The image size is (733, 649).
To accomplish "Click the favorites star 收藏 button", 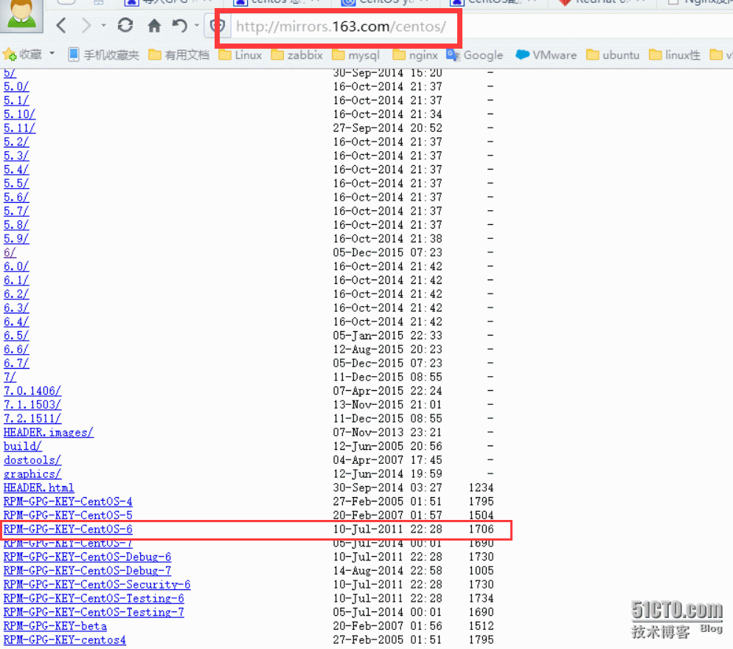I will [22, 55].
